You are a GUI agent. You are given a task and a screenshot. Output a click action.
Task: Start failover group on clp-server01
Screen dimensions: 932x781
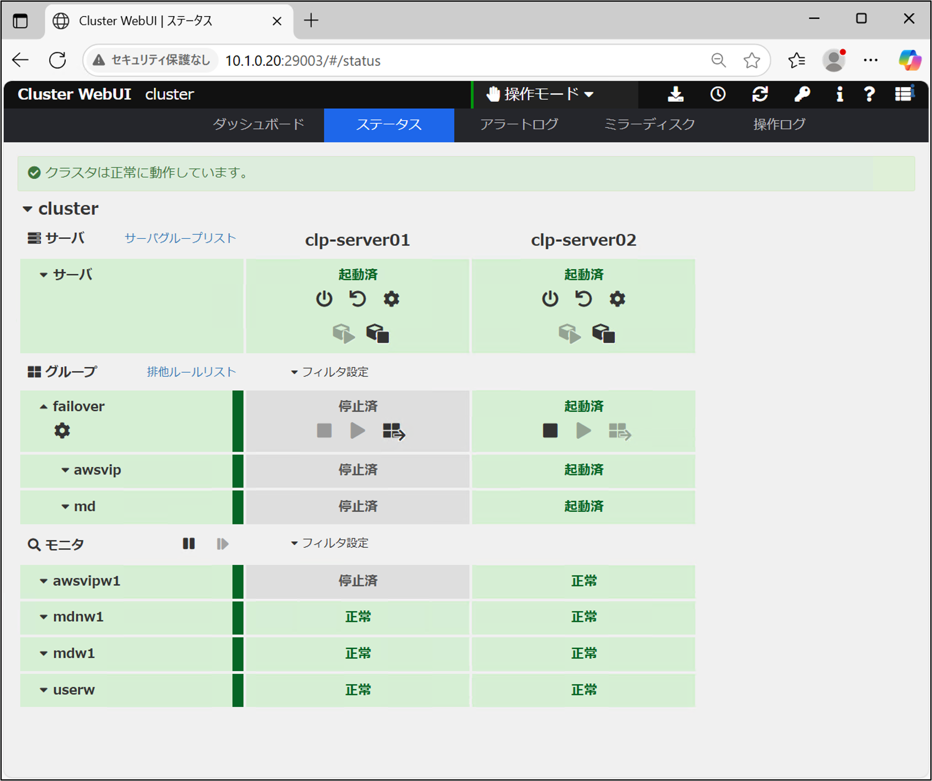click(357, 431)
